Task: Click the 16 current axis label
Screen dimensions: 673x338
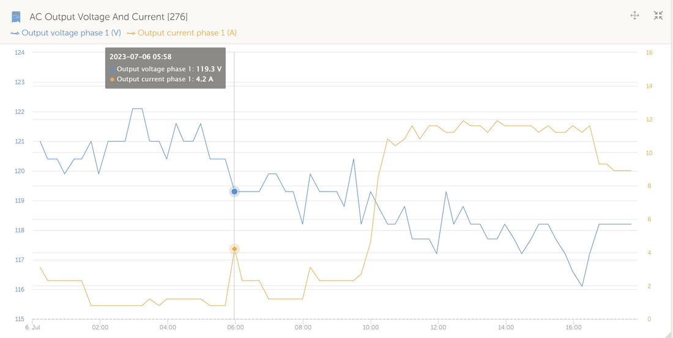Action: point(649,52)
